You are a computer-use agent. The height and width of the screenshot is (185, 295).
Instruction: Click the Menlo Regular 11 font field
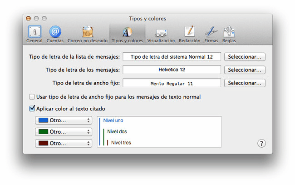pyautogui.click(x=172, y=83)
